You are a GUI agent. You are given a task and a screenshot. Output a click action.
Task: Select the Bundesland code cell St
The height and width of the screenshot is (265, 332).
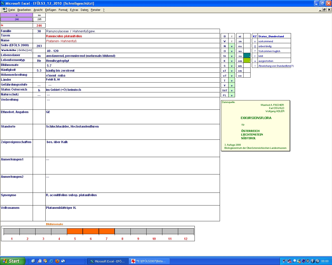click(225, 56)
